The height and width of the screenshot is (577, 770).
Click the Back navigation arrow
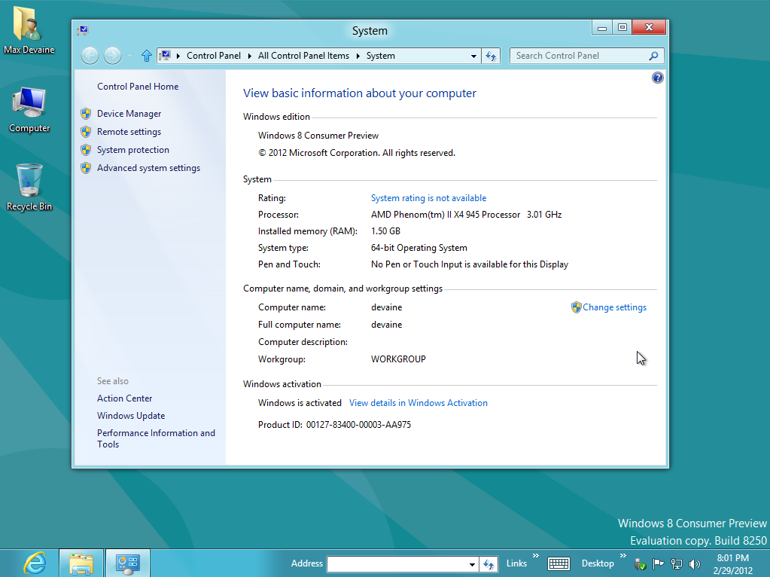point(90,56)
